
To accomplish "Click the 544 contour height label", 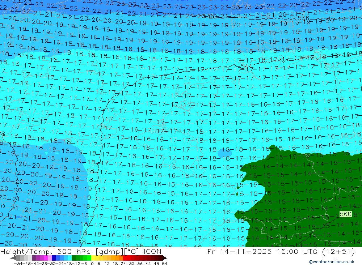I will pos(247,67).
